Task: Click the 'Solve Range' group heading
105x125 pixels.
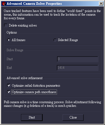Action: coord(15,50)
